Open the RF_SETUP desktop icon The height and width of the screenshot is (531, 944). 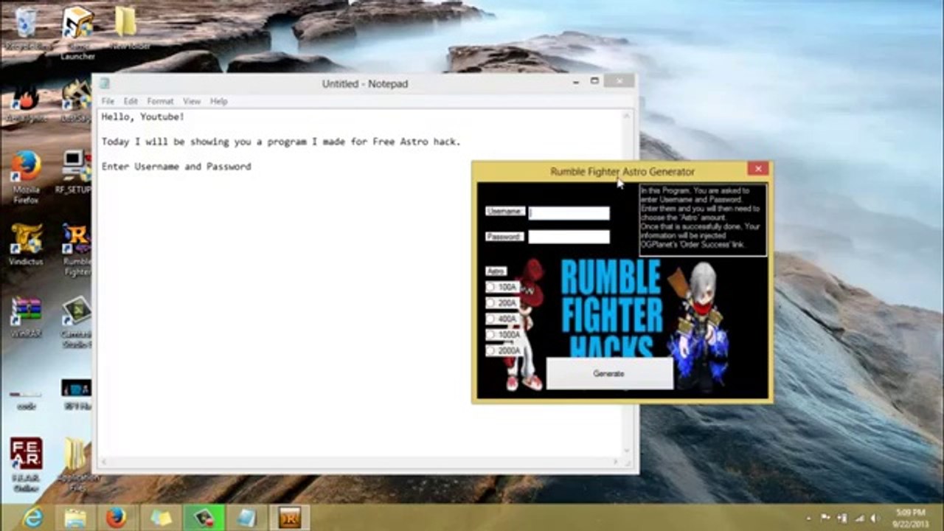point(75,172)
